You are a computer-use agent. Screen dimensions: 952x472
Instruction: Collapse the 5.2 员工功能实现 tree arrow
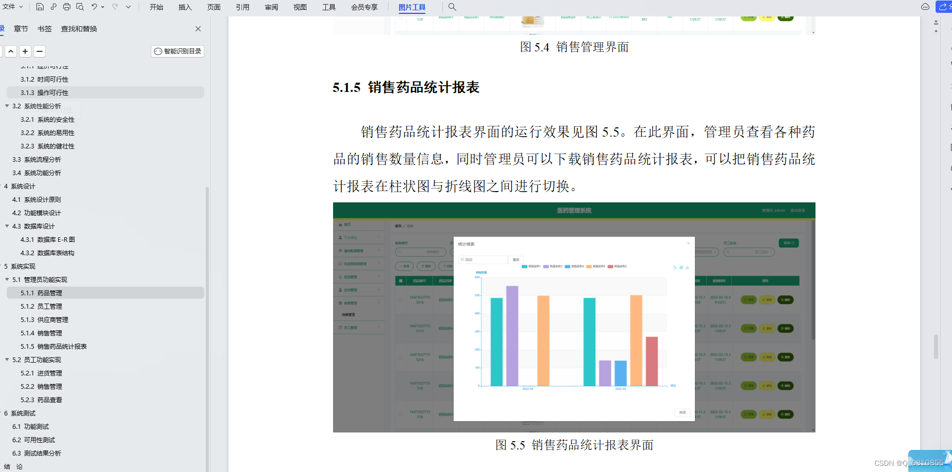7,360
